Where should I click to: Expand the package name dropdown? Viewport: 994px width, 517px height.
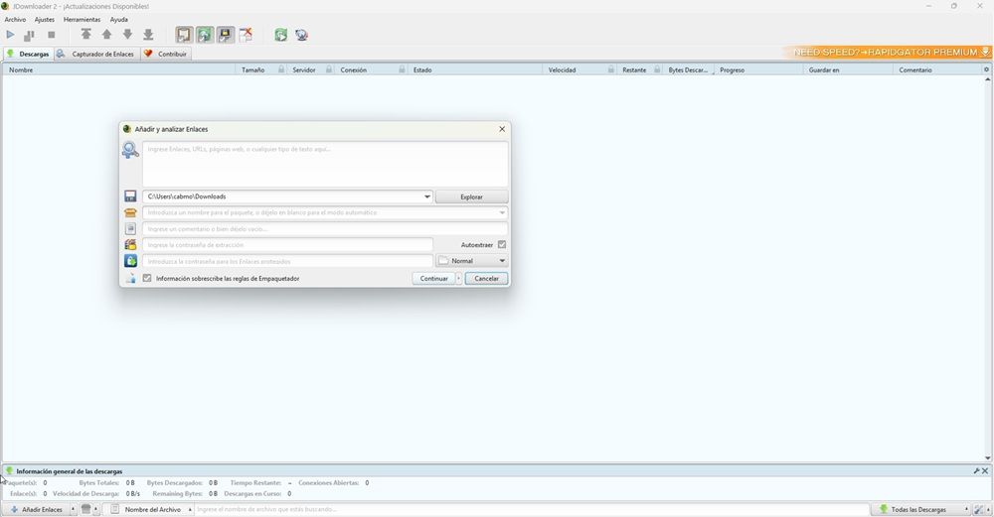[x=502, y=212]
